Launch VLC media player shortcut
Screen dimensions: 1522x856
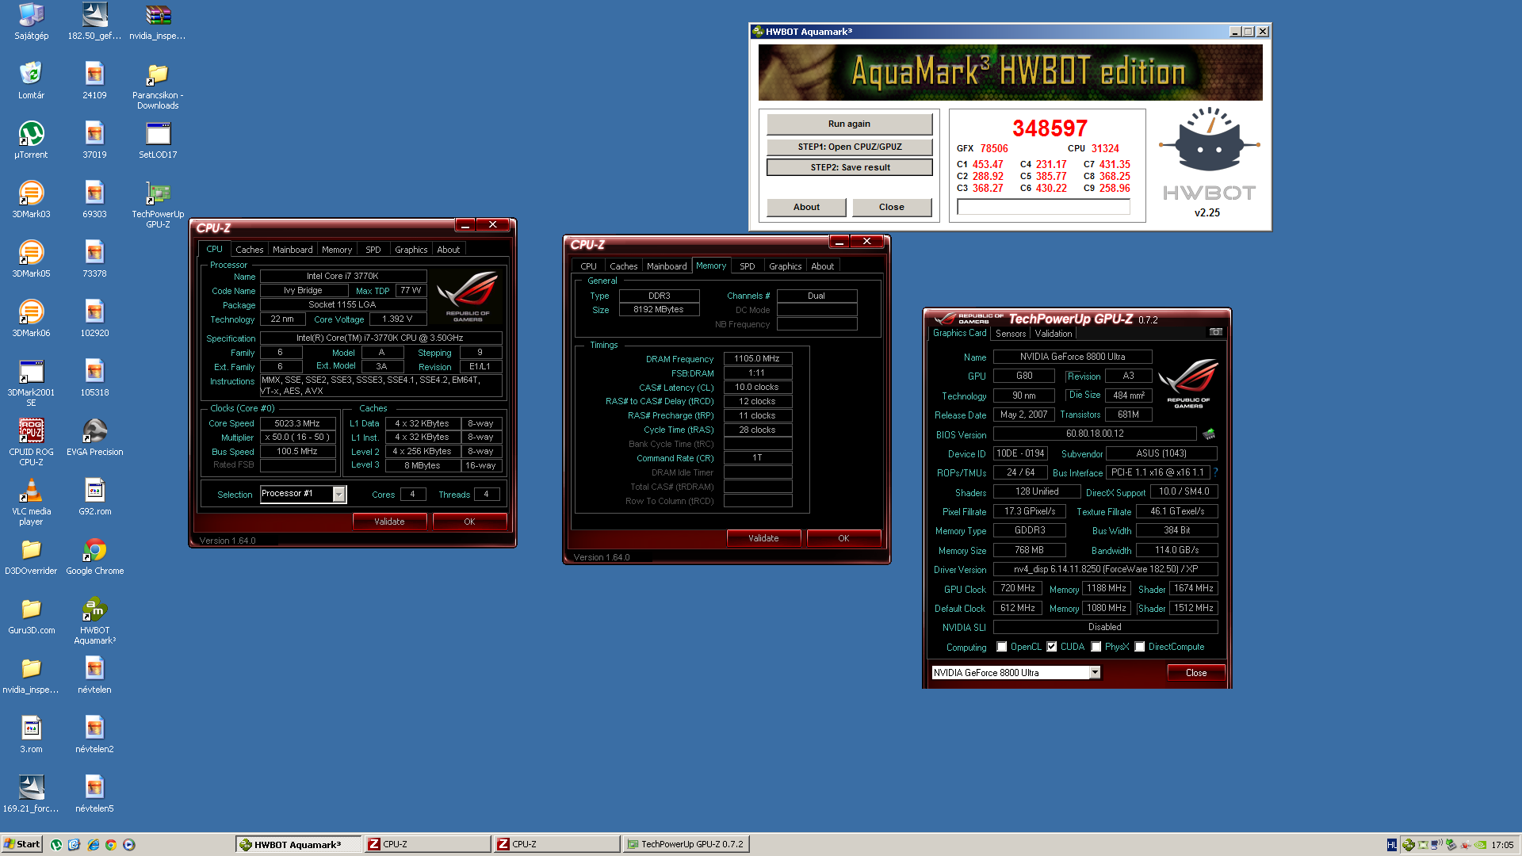(31, 502)
